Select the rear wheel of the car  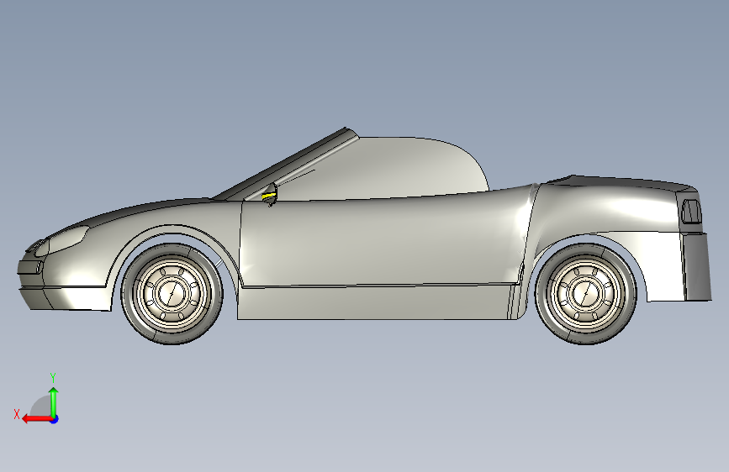pyautogui.click(x=585, y=294)
